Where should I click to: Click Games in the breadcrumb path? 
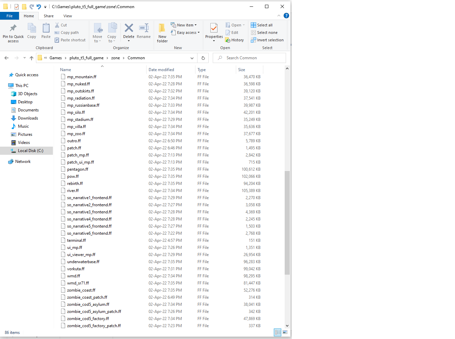click(x=56, y=58)
